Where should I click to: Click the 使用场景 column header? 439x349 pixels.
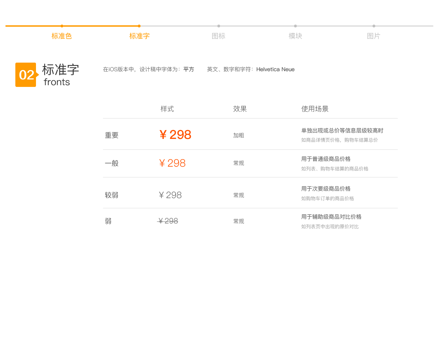315,109
